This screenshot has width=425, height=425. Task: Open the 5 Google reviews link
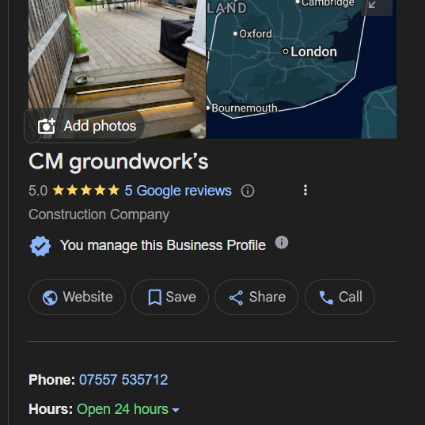[x=178, y=191]
